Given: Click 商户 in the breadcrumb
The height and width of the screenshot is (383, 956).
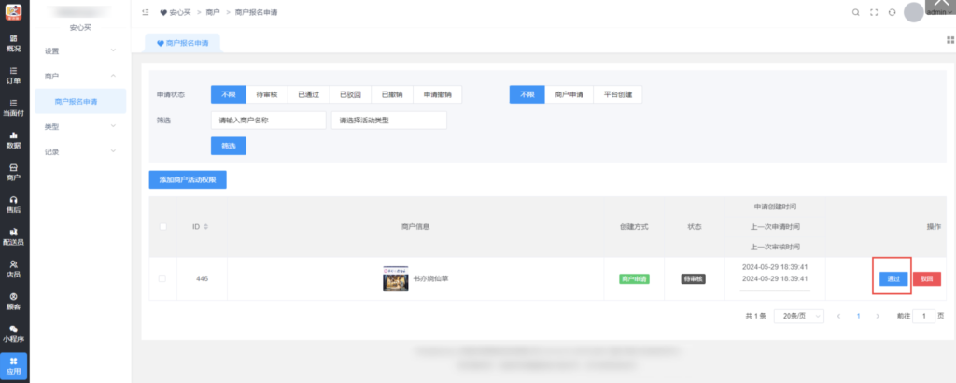Looking at the screenshot, I should pyautogui.click(x=213, y=12).
